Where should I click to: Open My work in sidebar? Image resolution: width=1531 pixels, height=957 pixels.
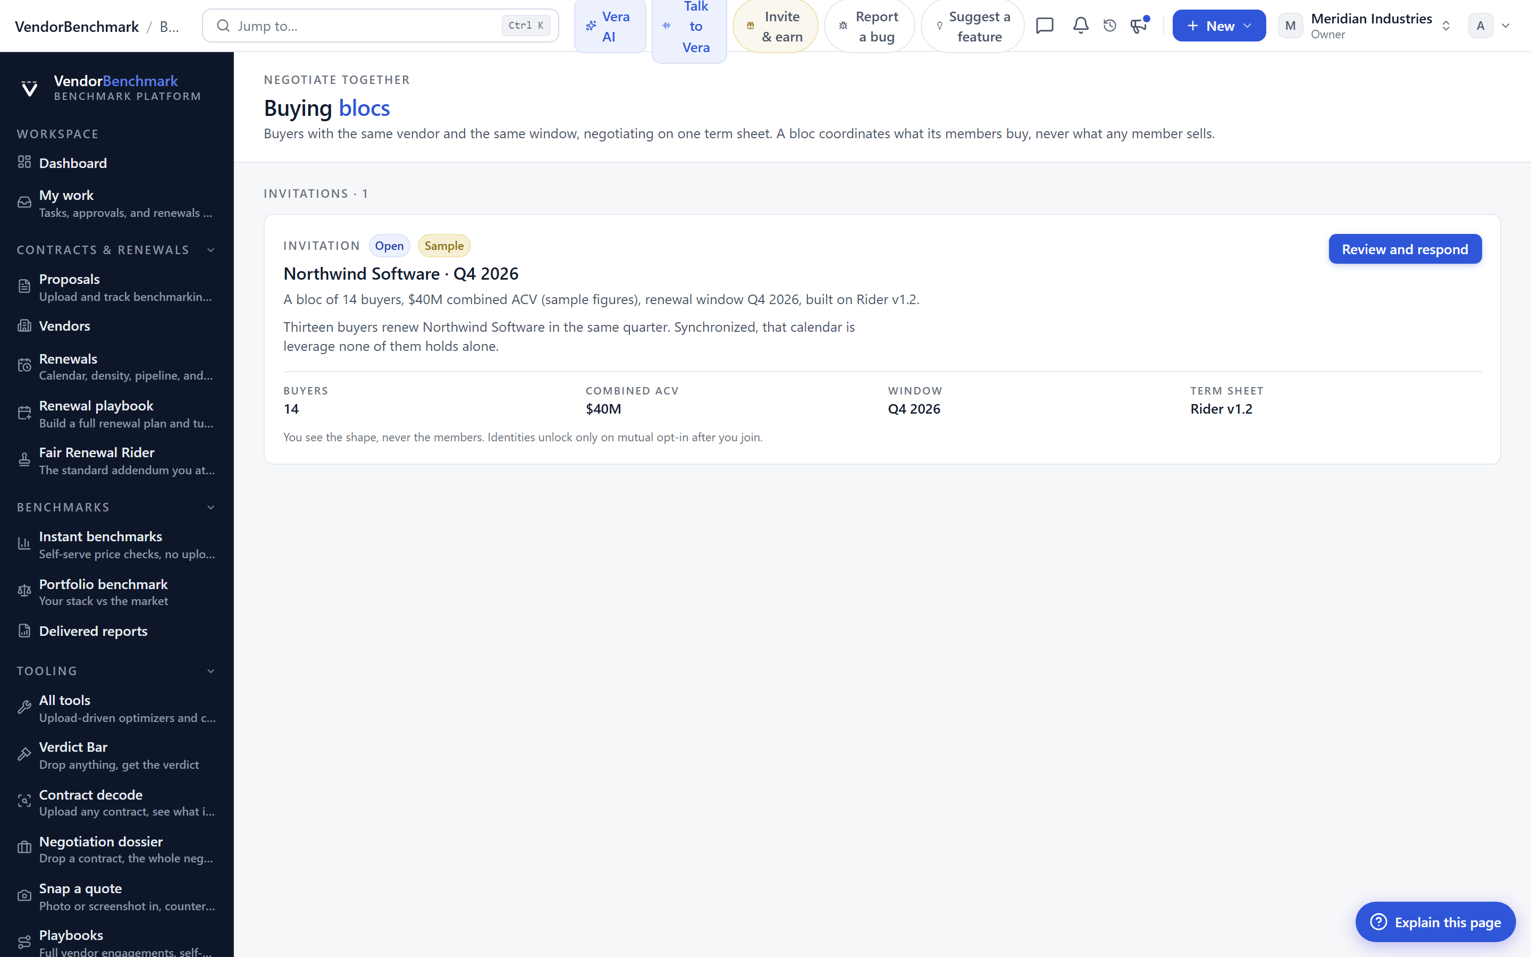[x=116, y=203]
